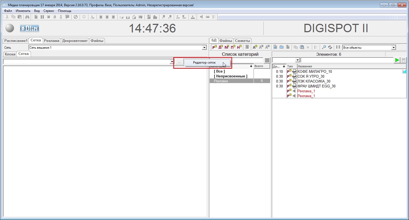Image resolution: width=409 pixels, height=220 pixels.
Task: Open the Все объекты filter dropdown
Action: pyautogui.click(x=394, y=48)
